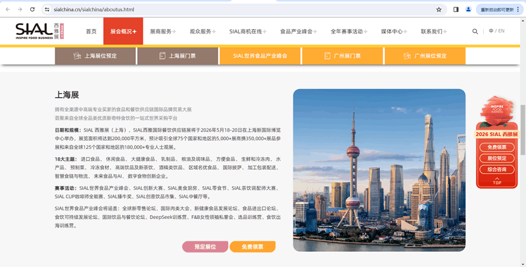This screenshot has width=526, height=267.
Task: Switch language to EN
Action: (x=501, y=31)
